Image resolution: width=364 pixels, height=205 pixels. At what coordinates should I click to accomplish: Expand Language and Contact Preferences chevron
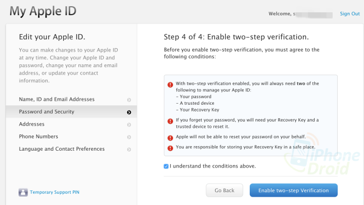click(129, 150)
